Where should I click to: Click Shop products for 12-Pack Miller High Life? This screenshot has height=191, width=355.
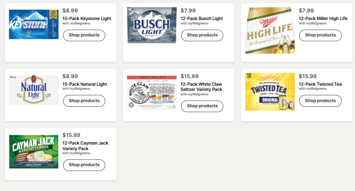coord(320,35)
